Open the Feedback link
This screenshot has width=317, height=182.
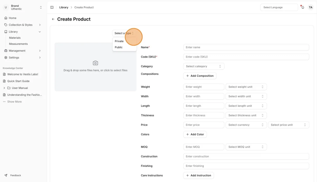pos(16,175)
